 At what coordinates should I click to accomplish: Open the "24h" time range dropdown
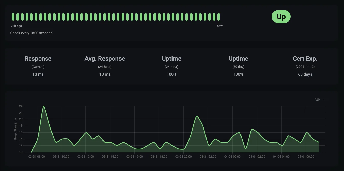point(317,100)
